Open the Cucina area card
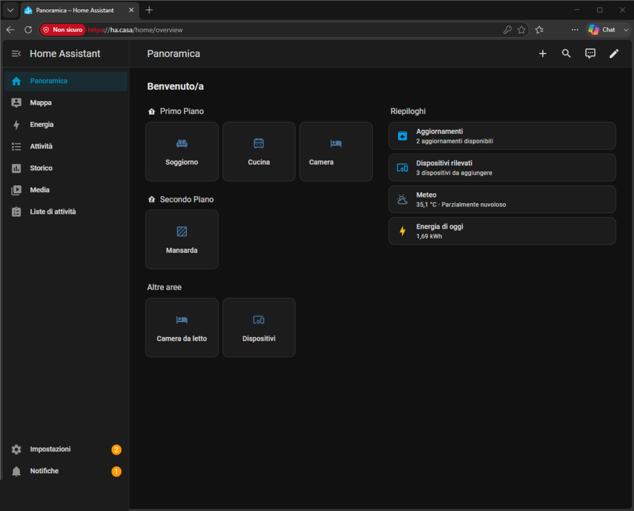The height and width of the screenshot is (511, 634). [259, 152]
